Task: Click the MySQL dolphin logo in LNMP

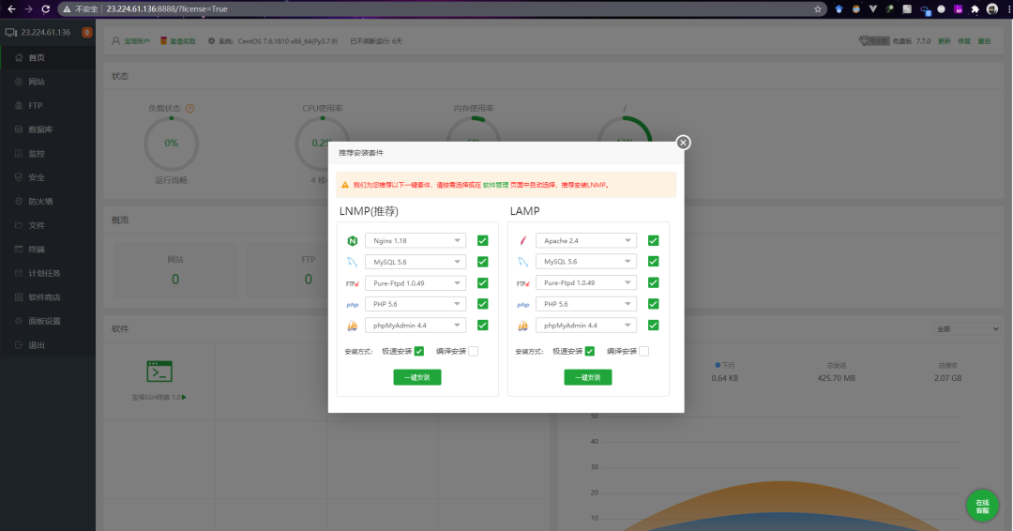Action: pyautogui.click(x=352, y=263)
